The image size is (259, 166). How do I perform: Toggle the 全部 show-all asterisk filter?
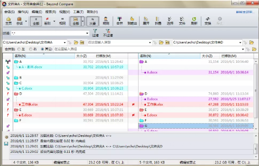pyautogui.click(x=36, y=21)
